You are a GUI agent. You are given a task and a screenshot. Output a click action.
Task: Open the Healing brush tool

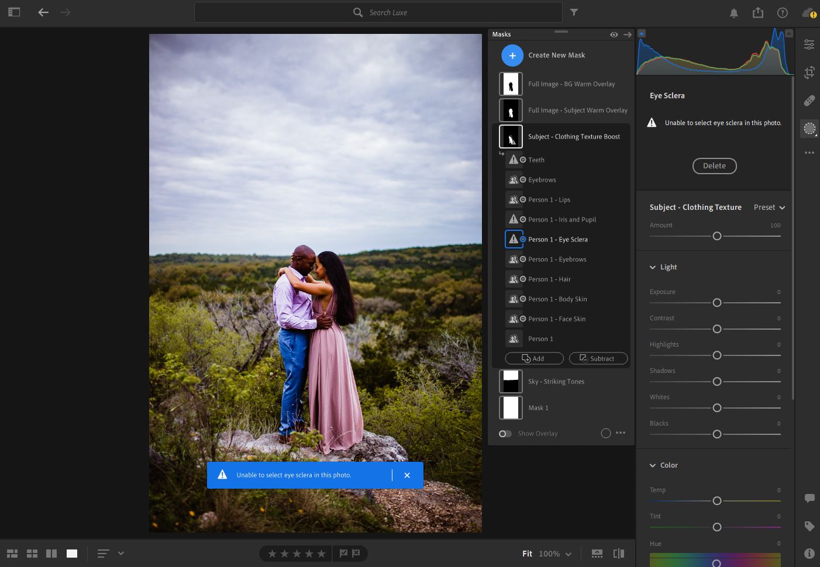(x=809, y=101)
